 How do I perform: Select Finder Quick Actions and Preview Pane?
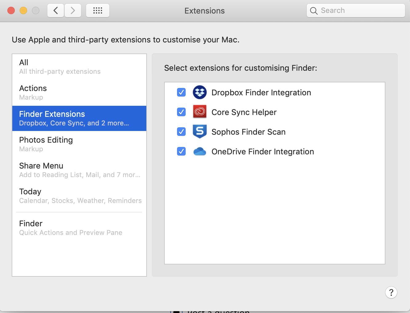point(79,228)
